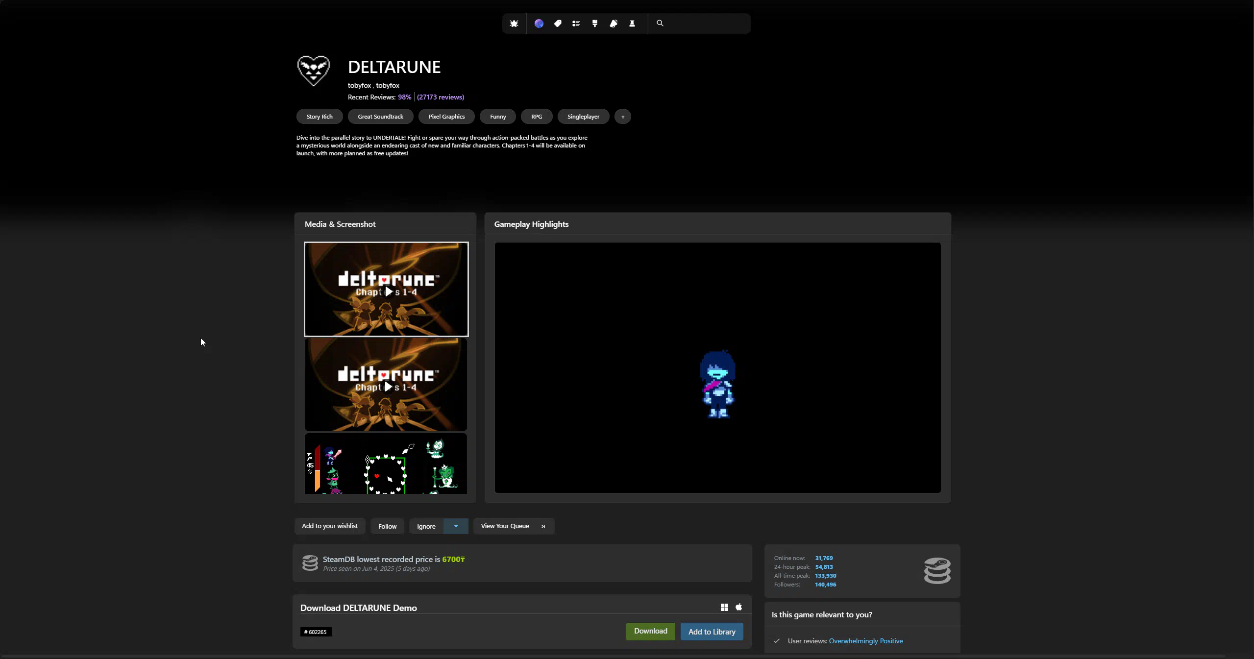Open the lab flask icon in toolbar

(x=632, y=24)
